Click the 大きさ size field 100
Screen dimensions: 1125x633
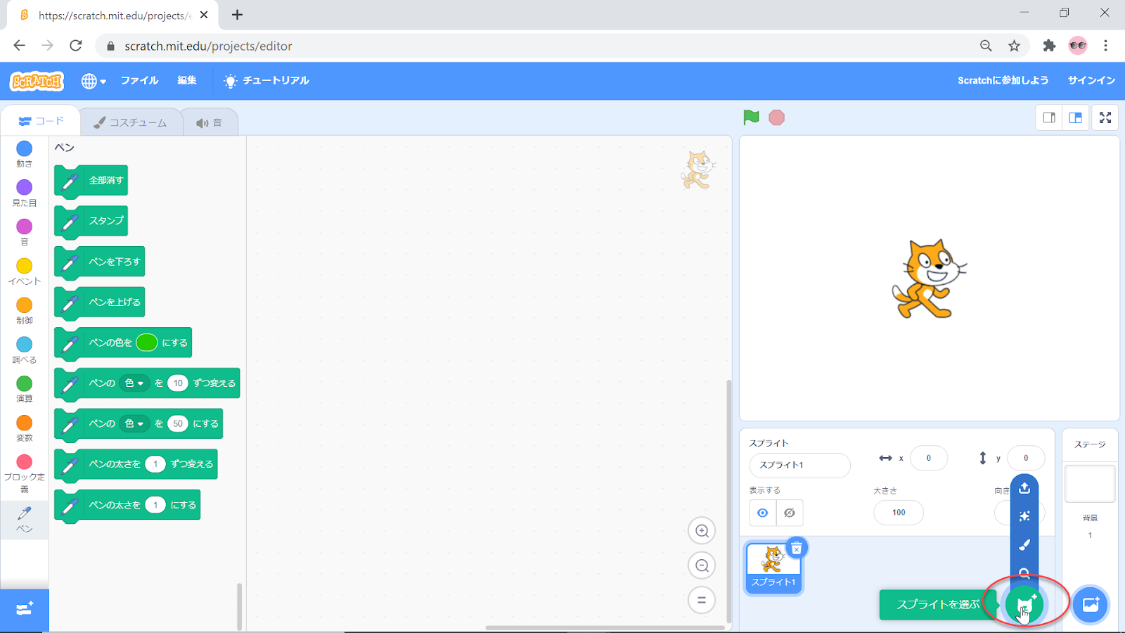[899, 513]
